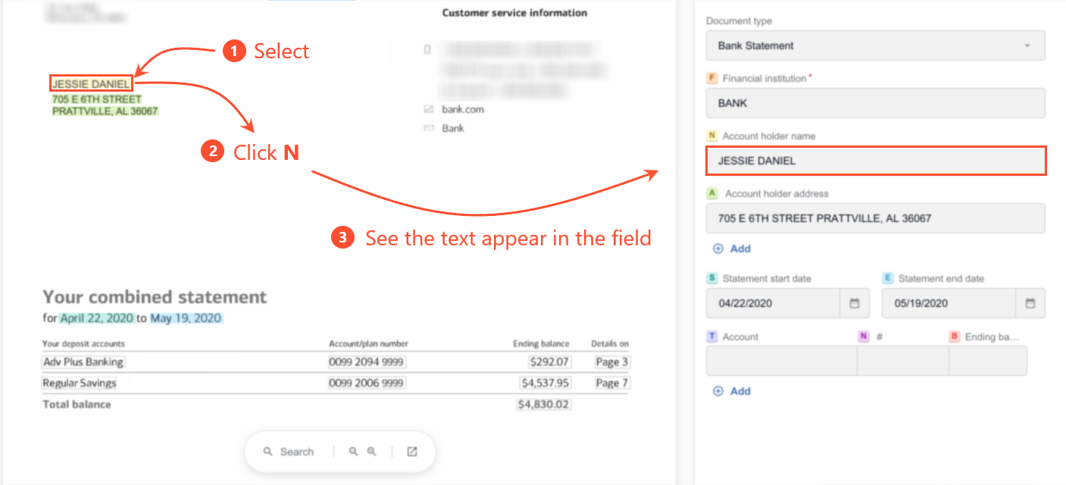Viewport: 1066px width, 485px height.
Task: Select the $292.07 ending balance
Action: 551,362
